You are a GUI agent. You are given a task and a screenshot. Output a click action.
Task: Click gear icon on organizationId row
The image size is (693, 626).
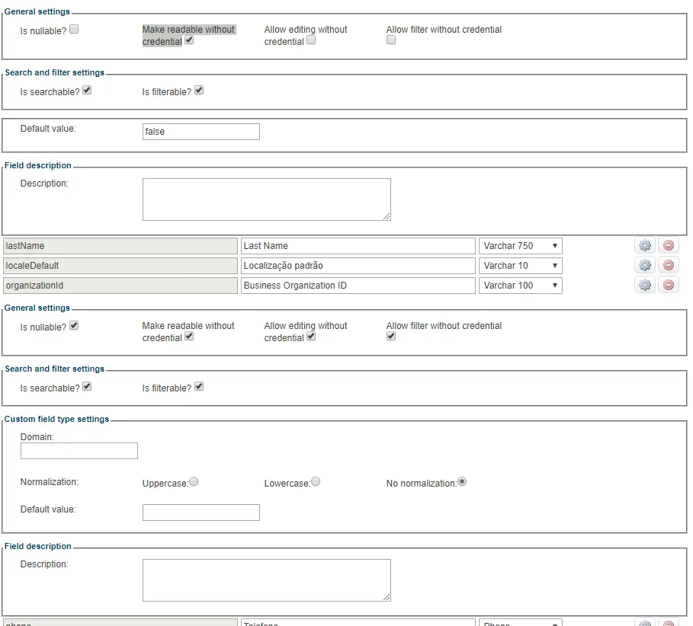click(x=645, y=285)
